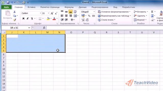Toggle bold Ж formatting
This screenshot has height=91, width=163.
tap(23, 18)
